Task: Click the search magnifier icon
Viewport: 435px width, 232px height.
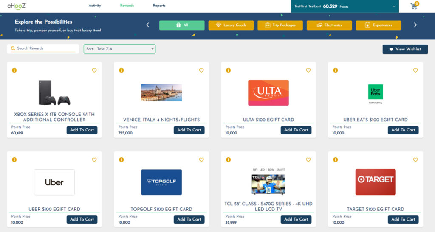Action: tap(13, 48)
